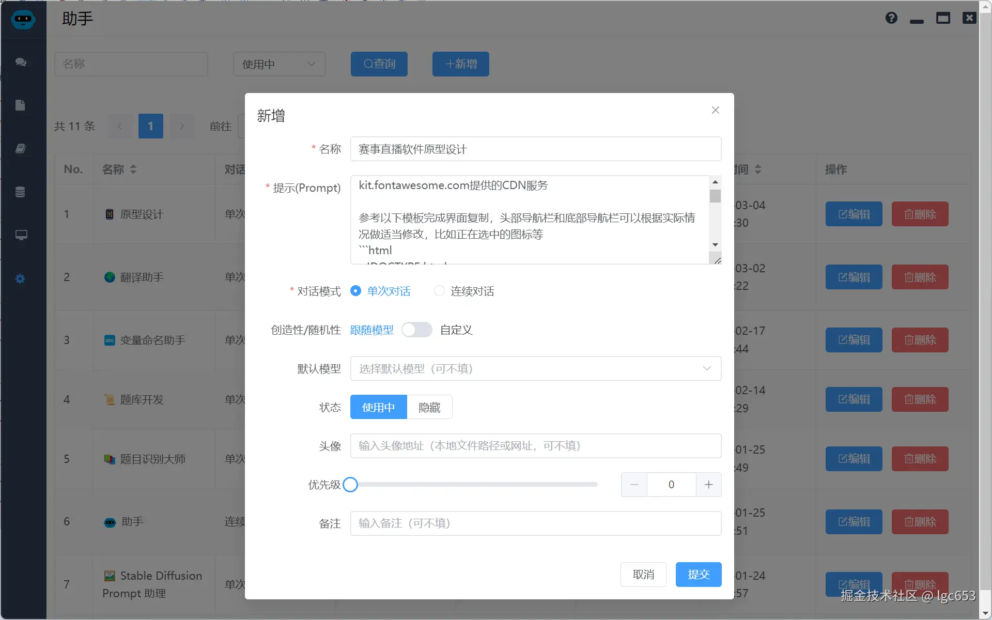The width and height of the screenshot is (992, 620).
Task: Close the 新增 dialog with X icon
Action: pyautogui.click(x=715, y=110)
